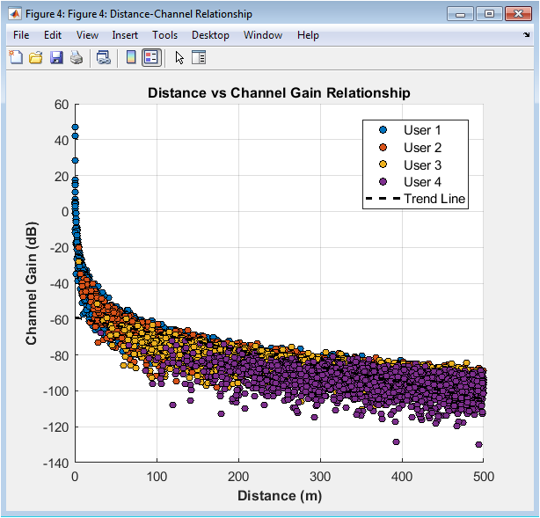This screenshot has width=540, height=518.
Task: Toggle the Insert Colorbar button
Action: 131,58
